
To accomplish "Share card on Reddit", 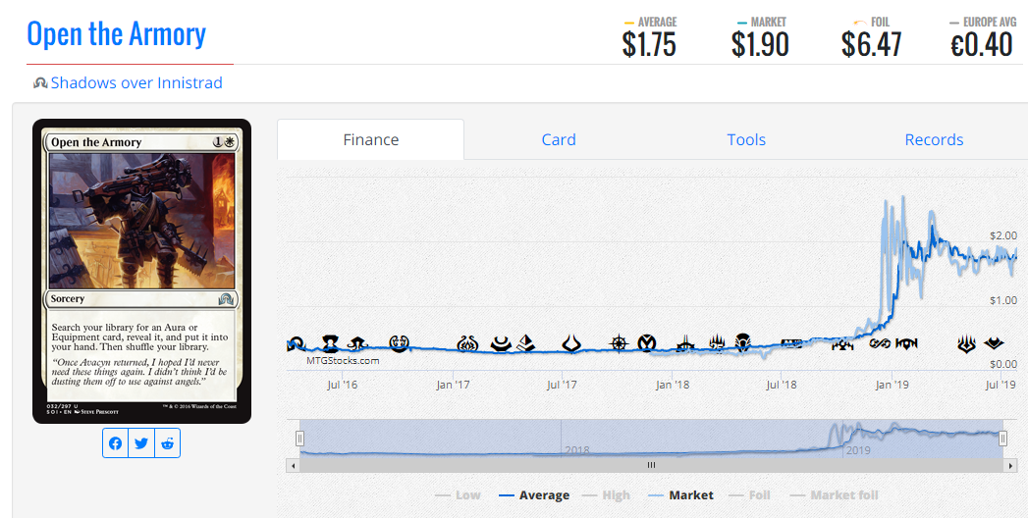I will pos(167,443).
